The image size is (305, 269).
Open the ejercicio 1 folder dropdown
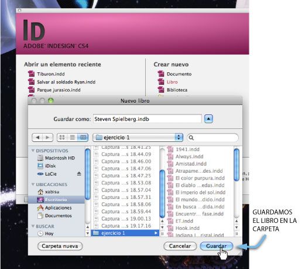[x=138, y=138]
